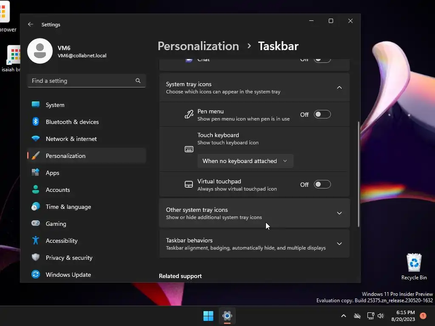
Task: Click the Accounts person icon
Action: point(36,189)
